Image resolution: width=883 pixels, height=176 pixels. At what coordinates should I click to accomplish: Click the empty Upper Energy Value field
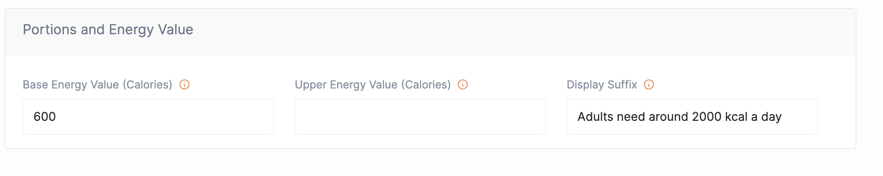click(420, 117)
